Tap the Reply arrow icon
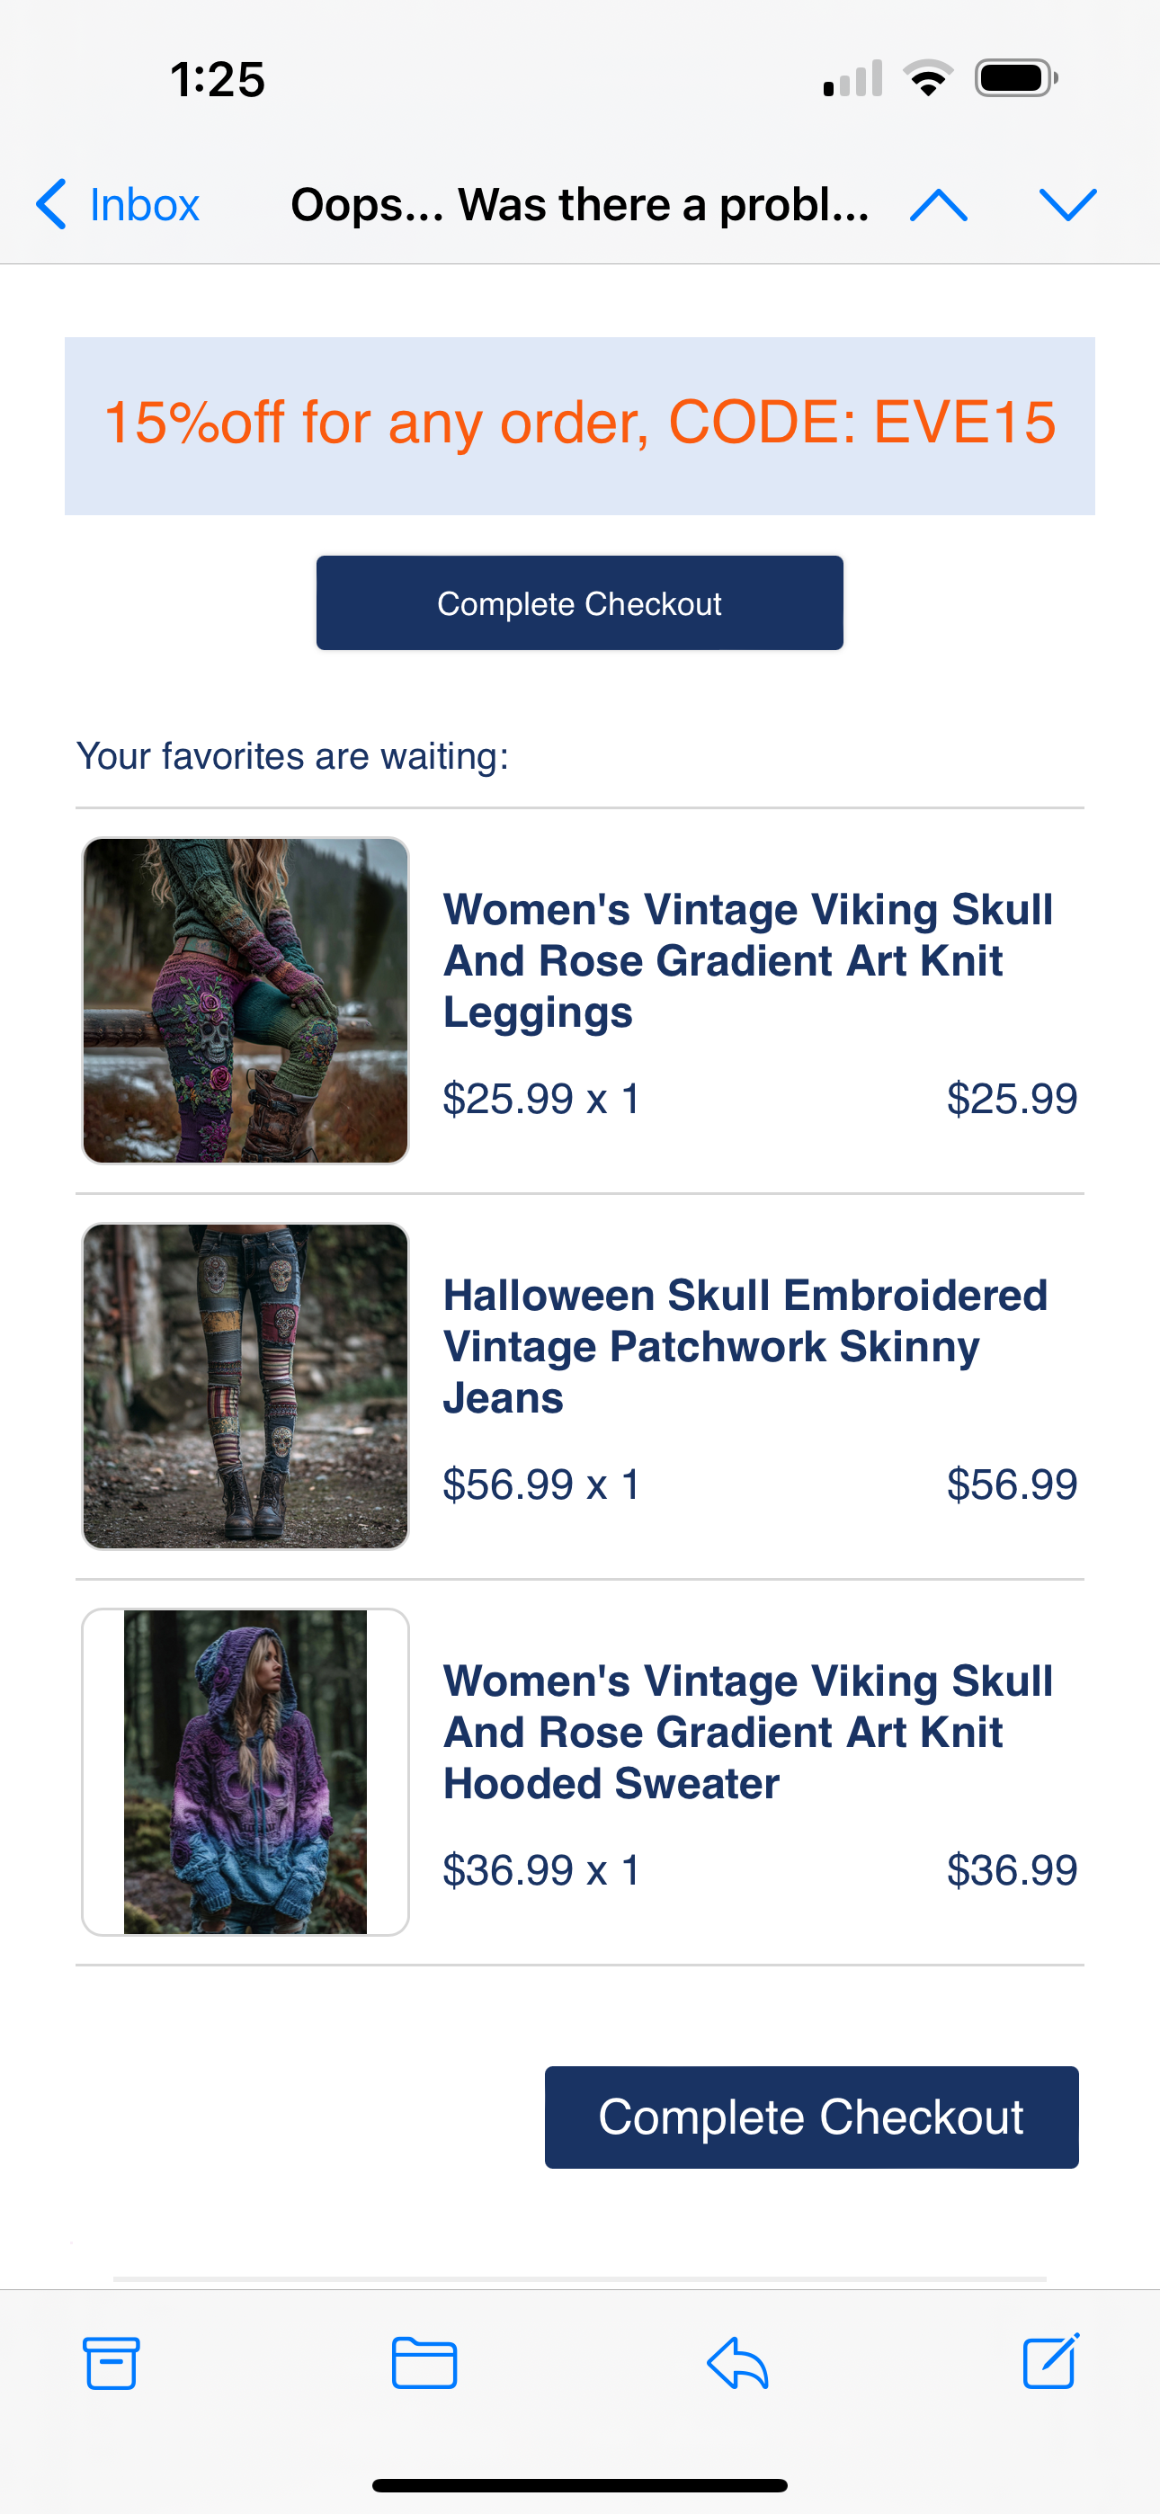Viewport: 1160px width, 2514px height. click(737, 2363)
